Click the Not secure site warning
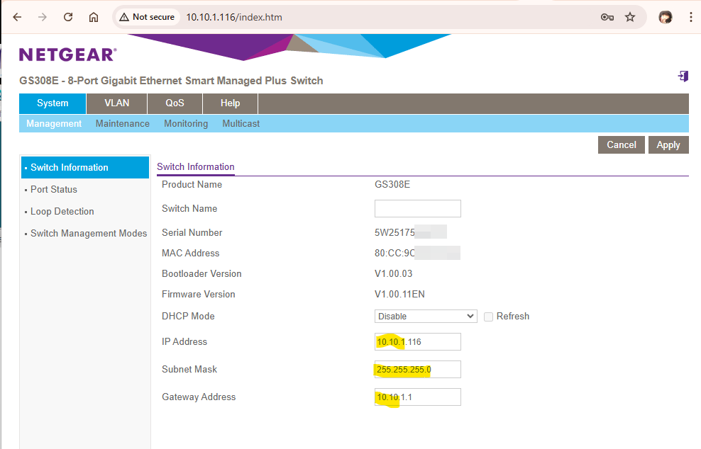Viewport: 701px width, 449px height. (147, 17)
